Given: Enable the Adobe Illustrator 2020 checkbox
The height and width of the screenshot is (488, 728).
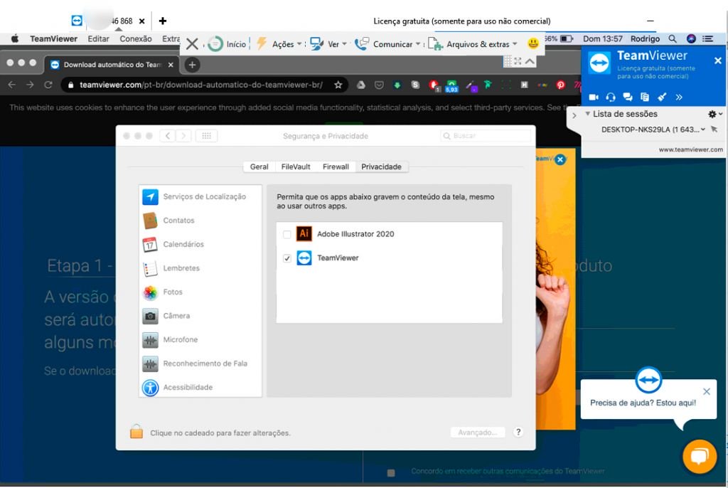Looking at the screenshot, I should coord(287,234).
